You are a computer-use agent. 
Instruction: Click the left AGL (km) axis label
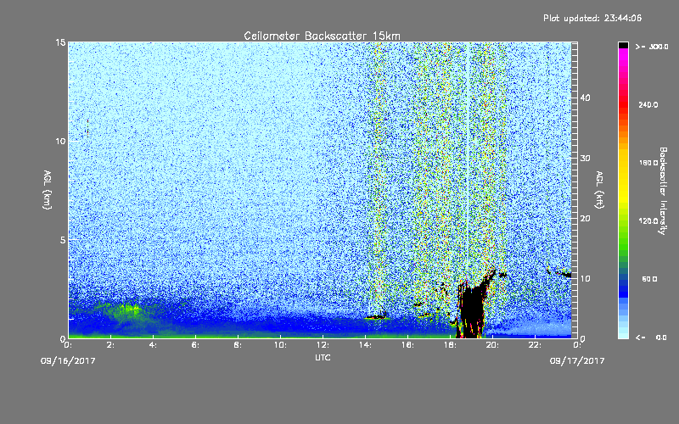pos(48,190)
